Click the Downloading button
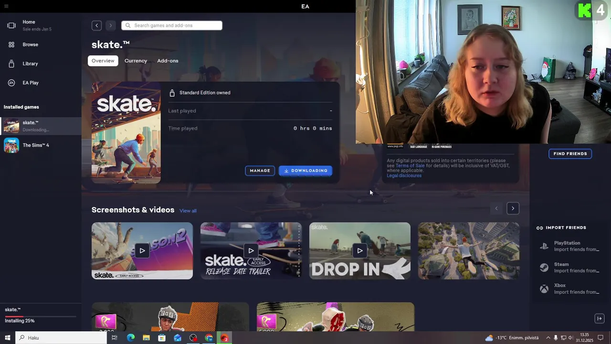Image resolution: width=611 pixels, height=344 pixels. point(305,171)
